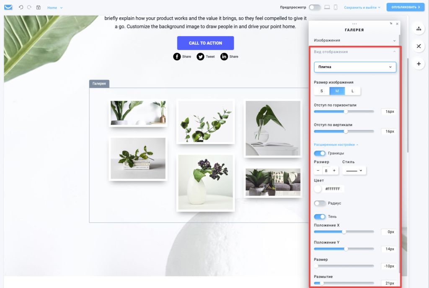Image resolution: width=429 pixels, height=288 pixels.
Task: Undo the last change
Action: [21, 8]
